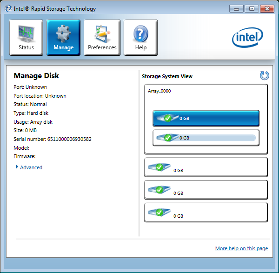Open the Advanced disk details link
The height and width of the screenshot is (273, 279).
pyautogui.click(x=31, y=167)
